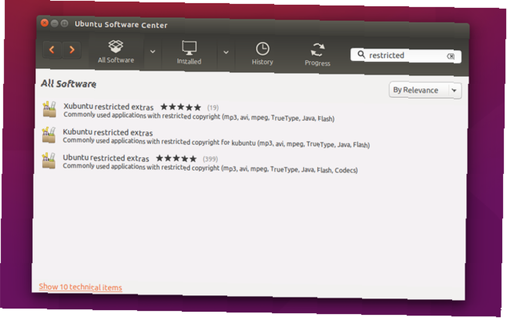Click the (19) review count
The width and height of the screenshot is (507, 318).
tap(213, 108)
